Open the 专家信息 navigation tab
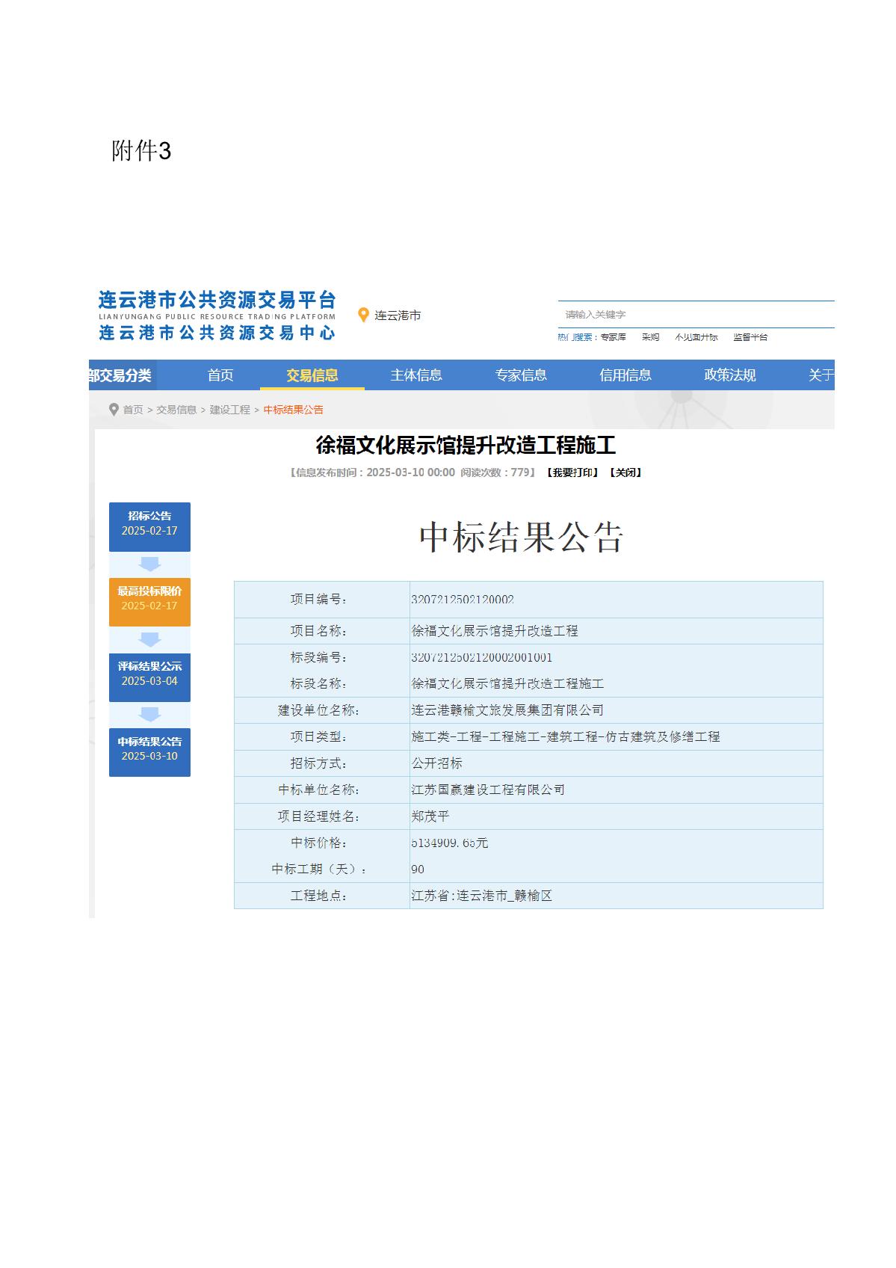 [521, 375]
